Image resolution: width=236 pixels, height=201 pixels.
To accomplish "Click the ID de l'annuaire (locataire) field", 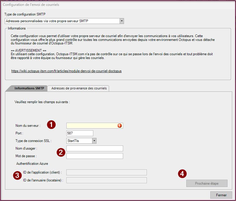I will click(106, 180).
